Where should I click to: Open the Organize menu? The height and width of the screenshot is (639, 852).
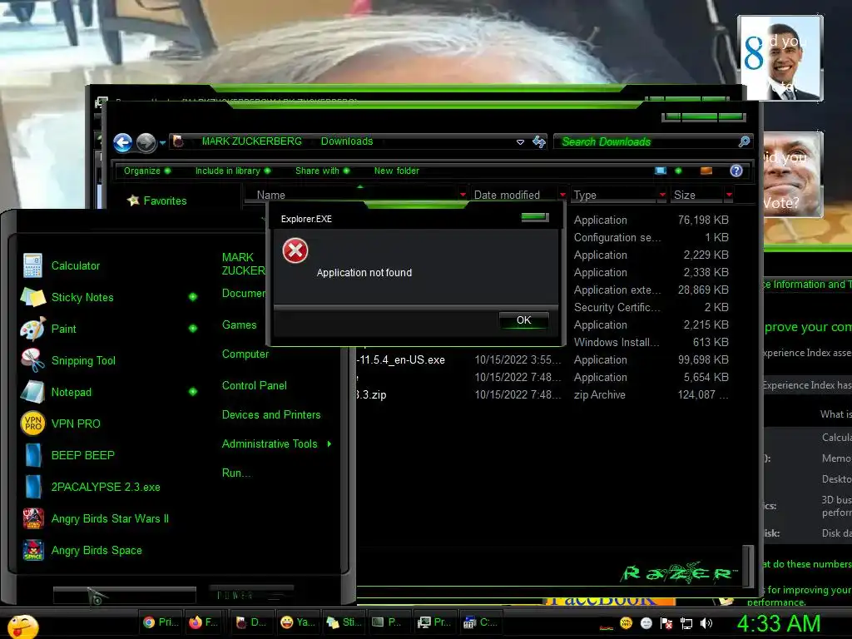146,171
